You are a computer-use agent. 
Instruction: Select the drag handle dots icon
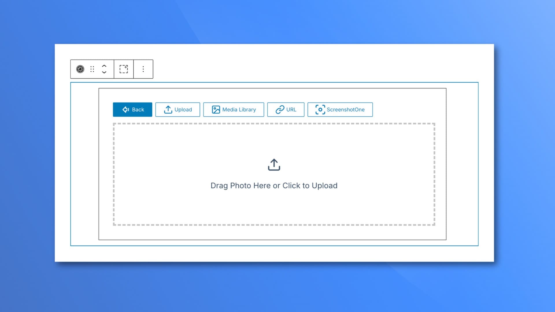point(92,69)
